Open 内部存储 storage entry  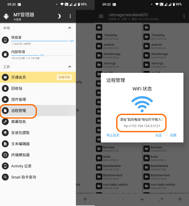38,54
